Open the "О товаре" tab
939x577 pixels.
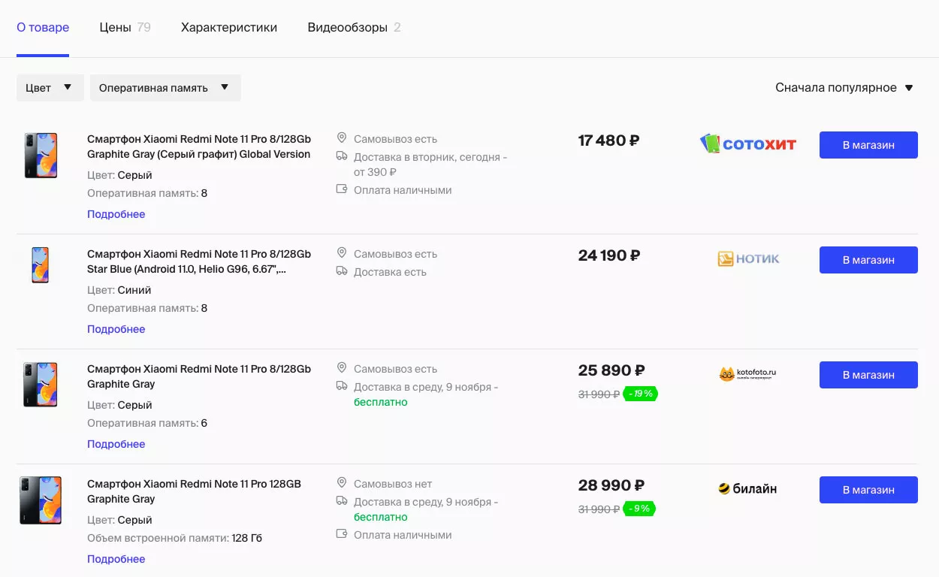point(43,28)
